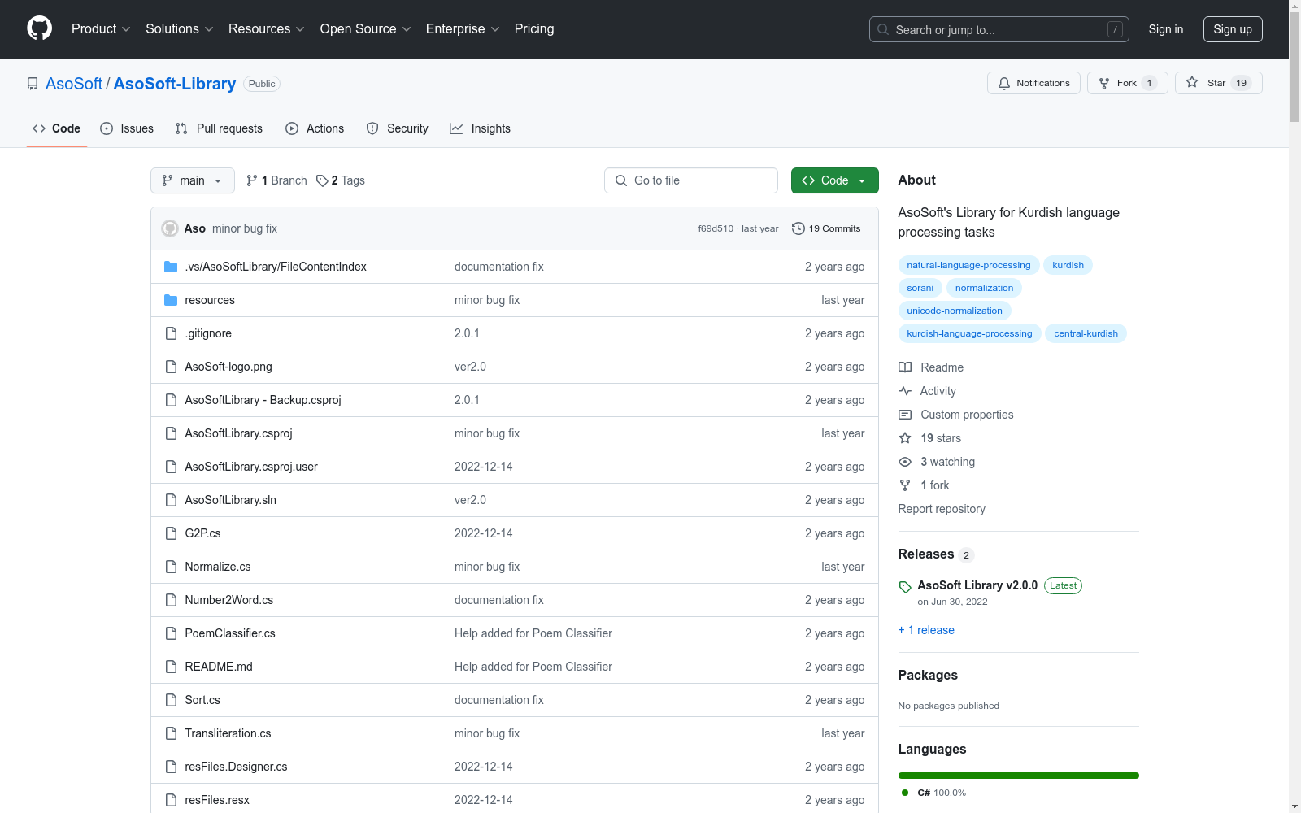This screenshot has width=1301, height=813.
Task: Click the search magnifier icon in the header
Action: pos(883,29)
